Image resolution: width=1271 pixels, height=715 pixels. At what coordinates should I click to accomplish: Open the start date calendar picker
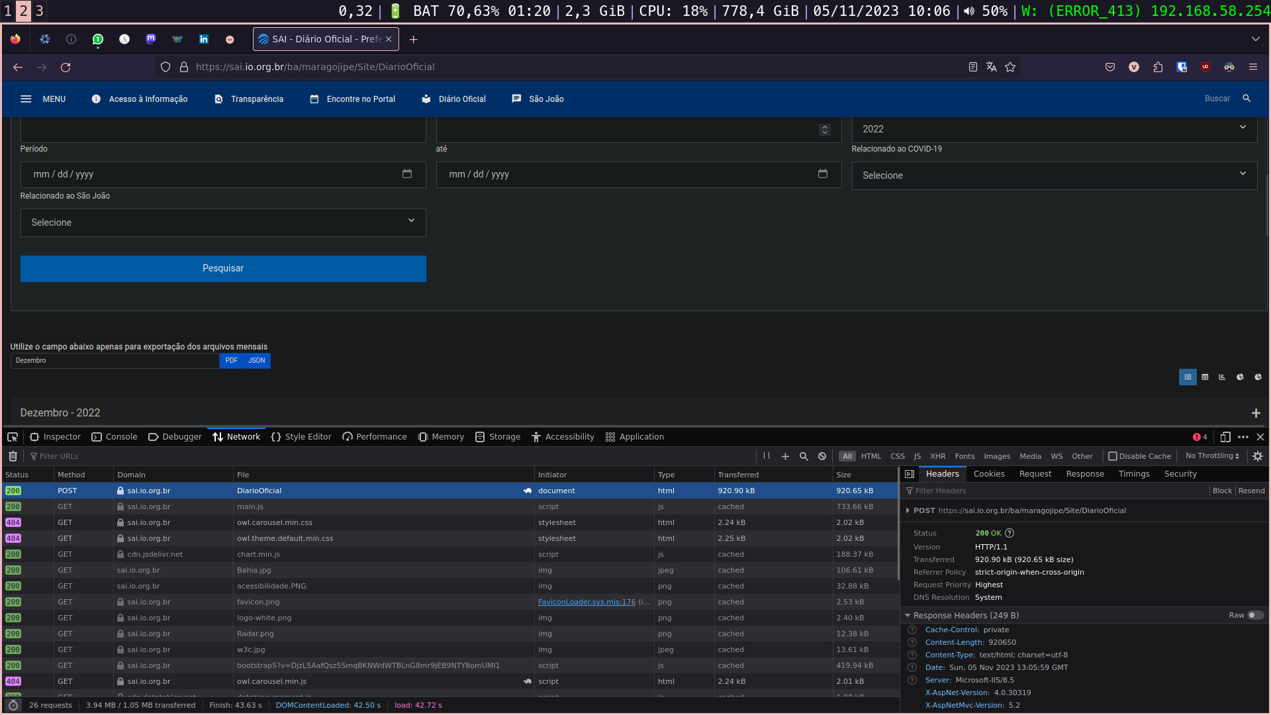407,173
